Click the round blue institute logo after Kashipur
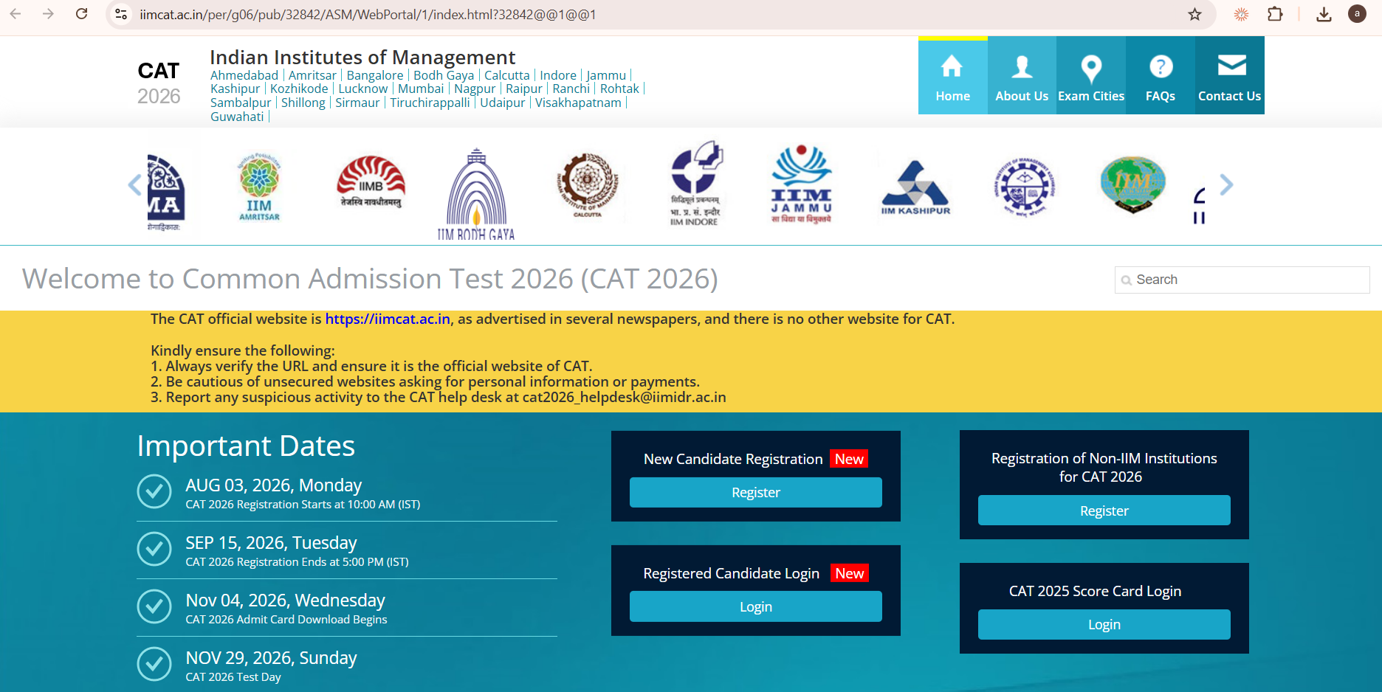This screenshot has height=692, width=1382. coord(1024,187)
